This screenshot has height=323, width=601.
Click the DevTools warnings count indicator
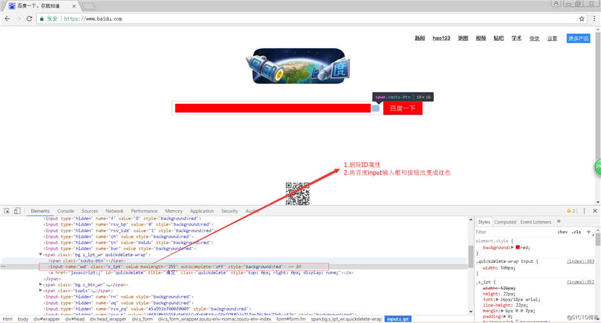pos(571,211)
